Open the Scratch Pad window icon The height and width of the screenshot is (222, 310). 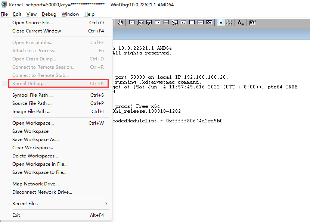pos(192,22)
